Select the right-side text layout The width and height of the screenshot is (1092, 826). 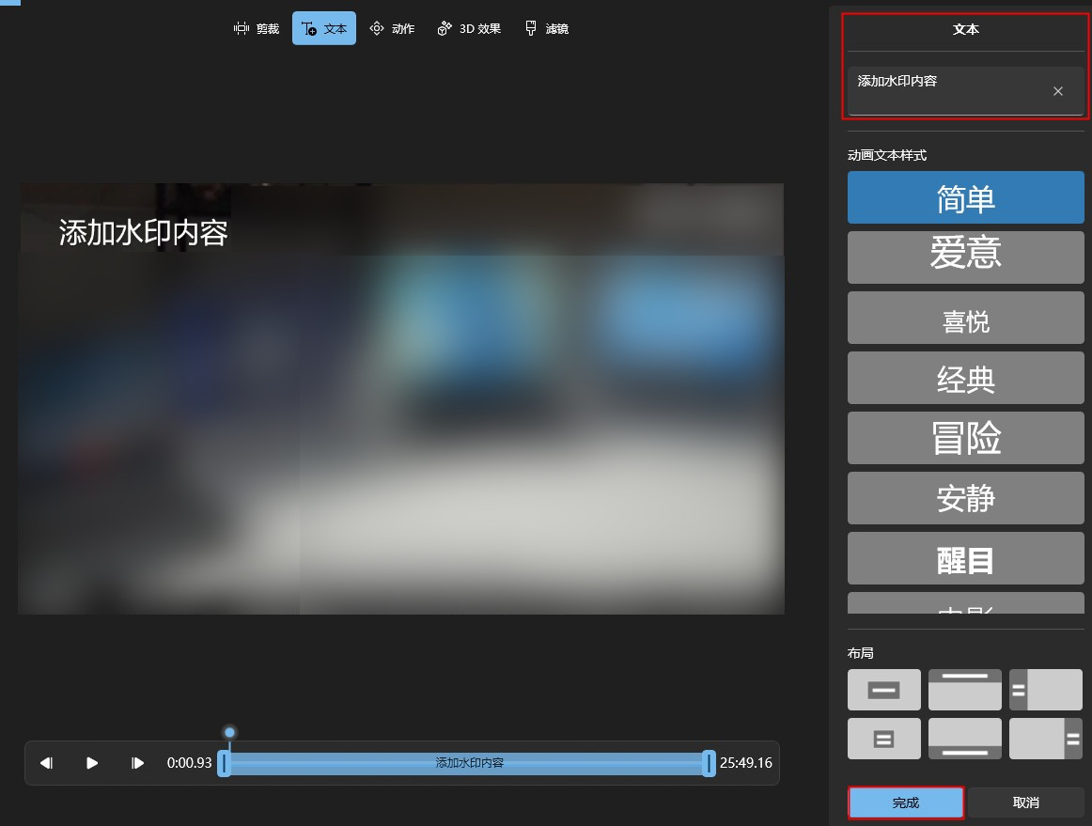[x=1046, y=739]
